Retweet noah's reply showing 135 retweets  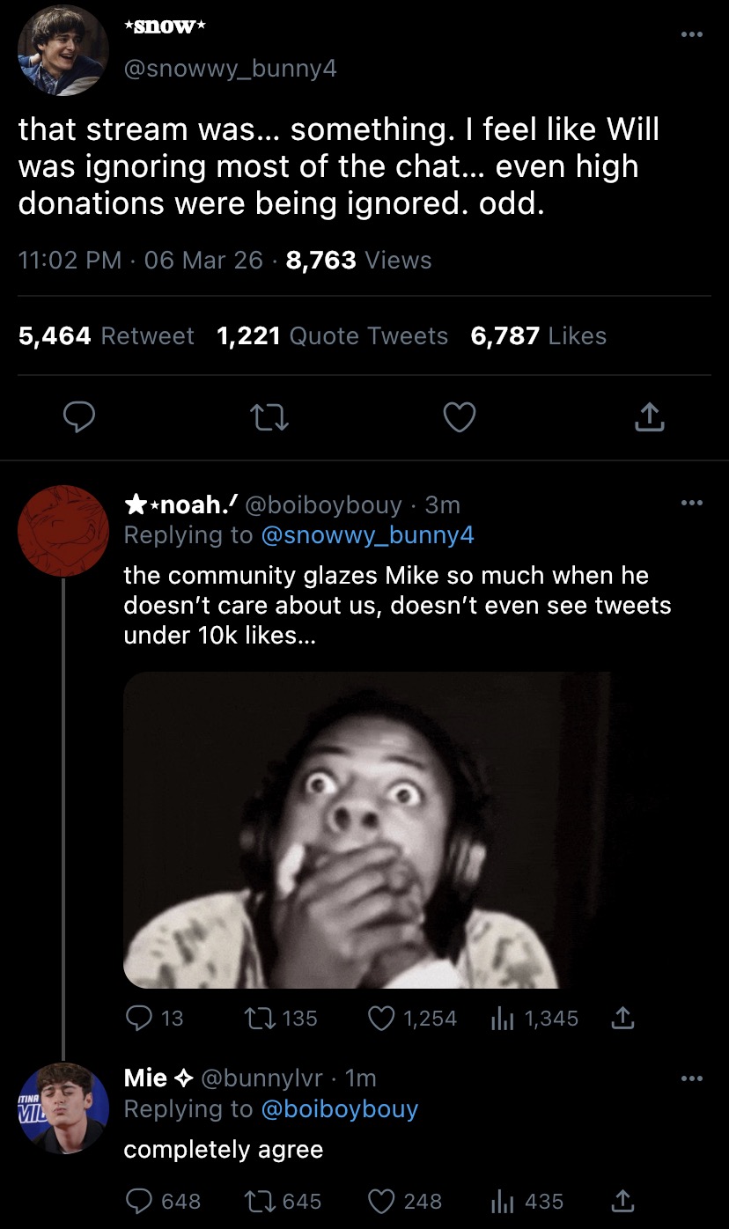tap(256, 1019)
